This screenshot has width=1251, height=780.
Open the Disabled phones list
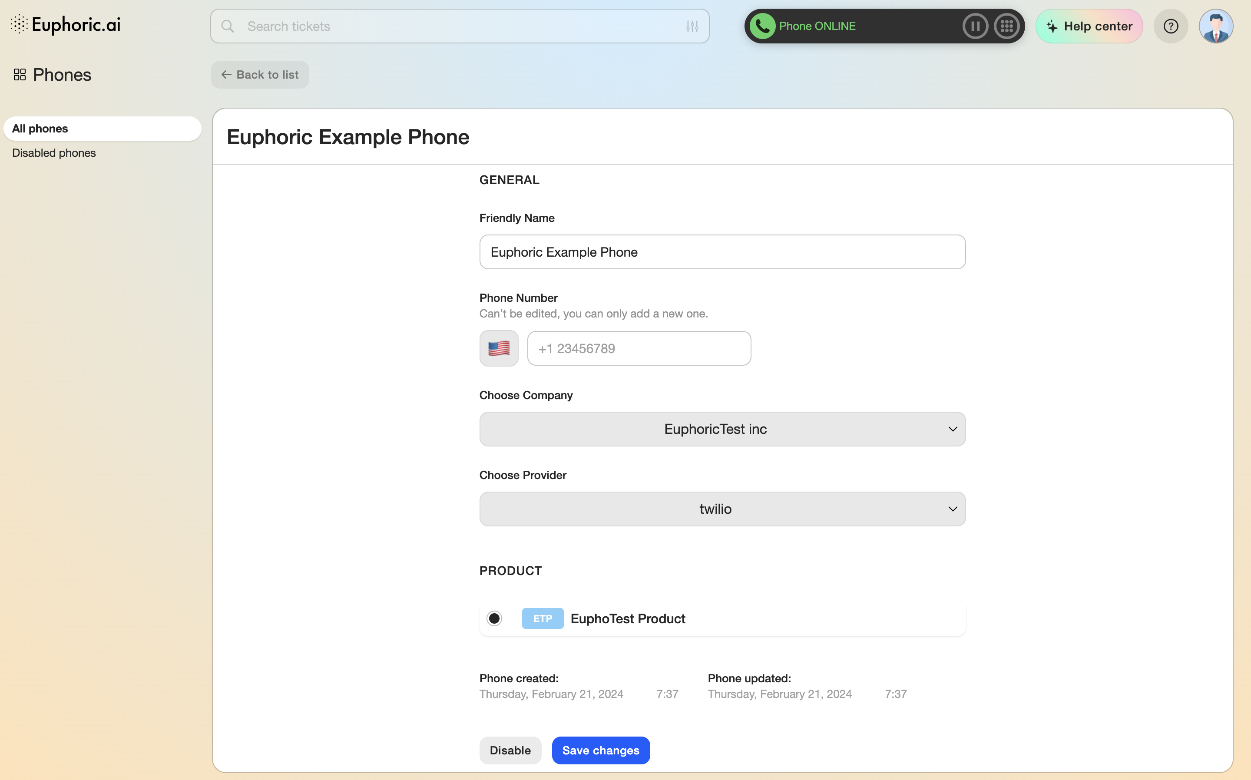click(54, 153)
